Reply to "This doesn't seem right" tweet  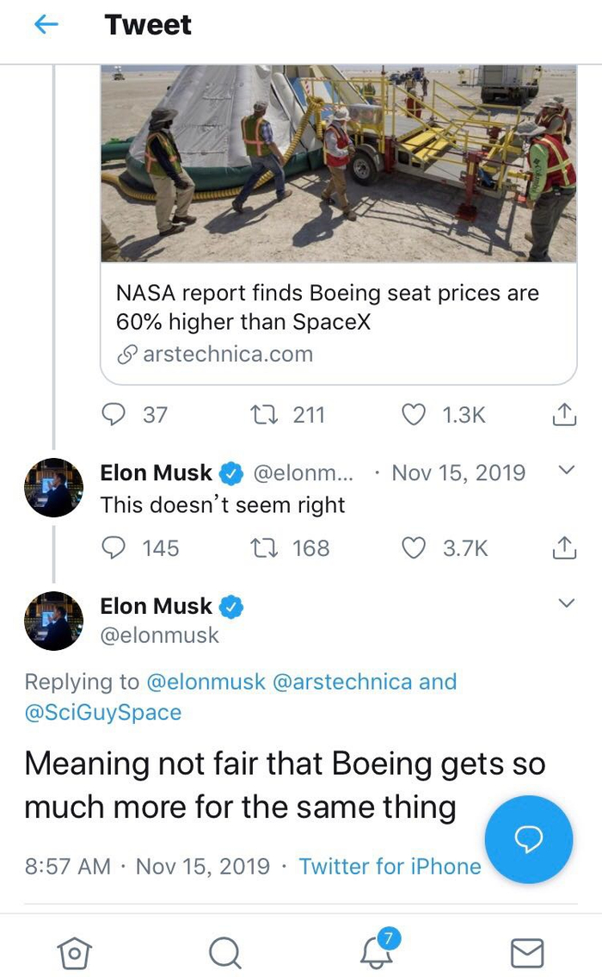[114, 548]
